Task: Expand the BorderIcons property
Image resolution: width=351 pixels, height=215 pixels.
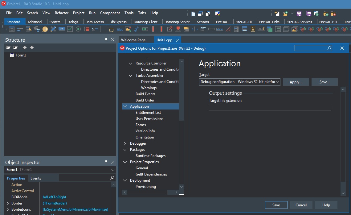Action: click(x=7, y=210)
